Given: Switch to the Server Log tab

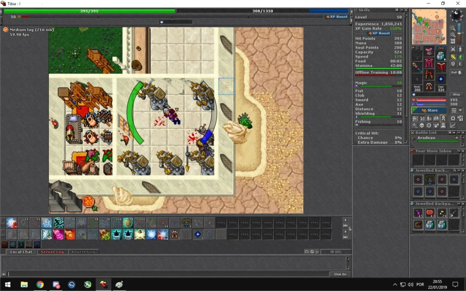Looking at the screenshot, I should [x=52, y=252].
